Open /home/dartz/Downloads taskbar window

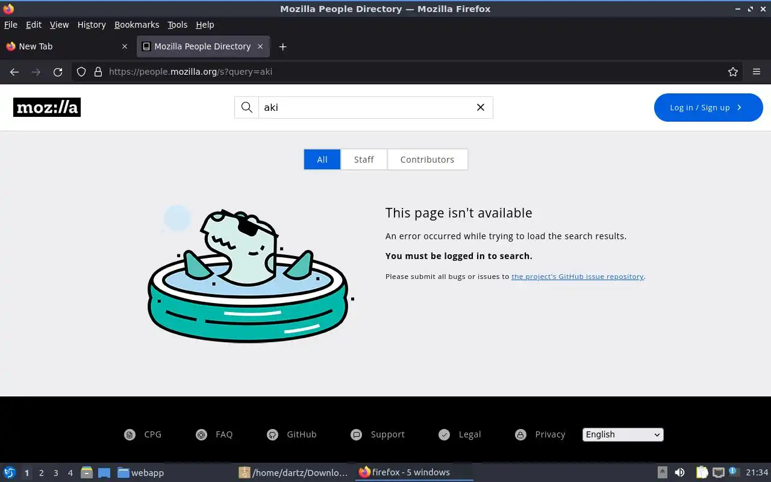coord(294,472)
